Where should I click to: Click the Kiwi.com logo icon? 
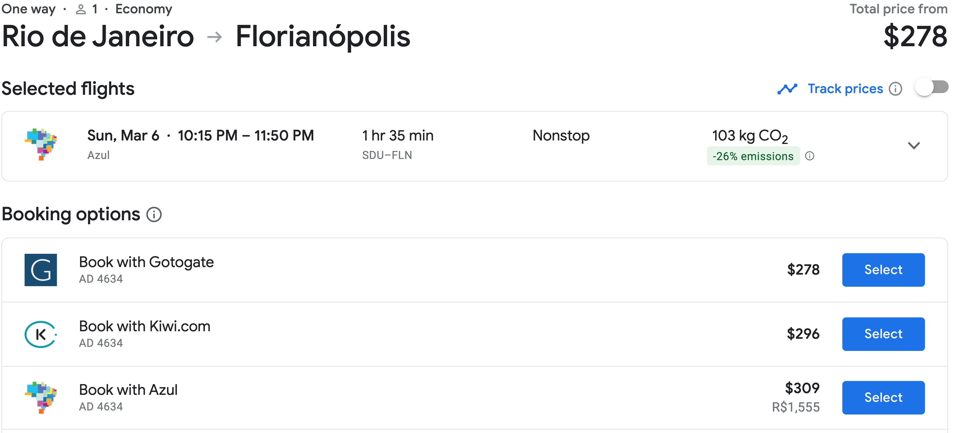coord(41,334)
